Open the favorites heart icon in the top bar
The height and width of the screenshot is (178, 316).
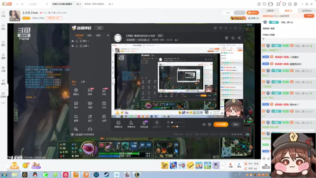point(264,4)
